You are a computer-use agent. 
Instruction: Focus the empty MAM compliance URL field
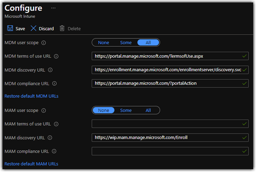[x=170, y=151]
